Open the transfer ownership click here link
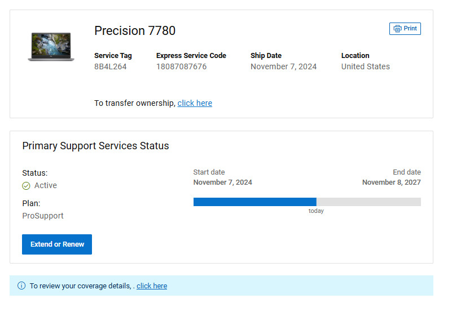This screenshot has width=452, height=312. 195,103
